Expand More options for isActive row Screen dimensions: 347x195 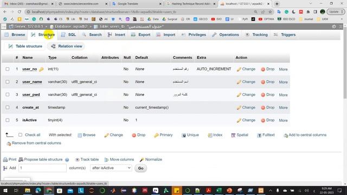pyautogui.click(x=283, y=120)
